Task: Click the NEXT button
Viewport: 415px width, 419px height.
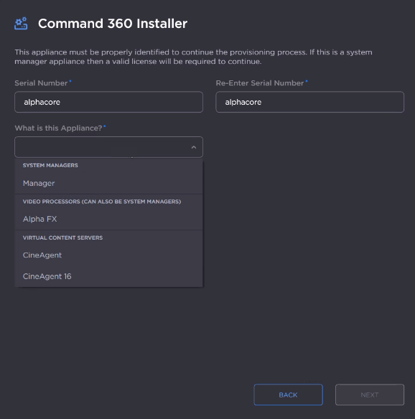Action: [x=370, y=395]
